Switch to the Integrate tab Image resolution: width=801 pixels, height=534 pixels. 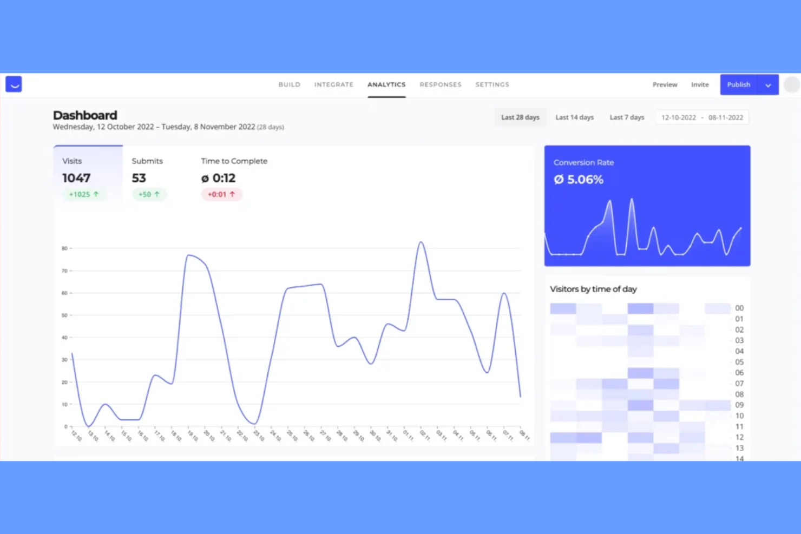coord(334,85)
